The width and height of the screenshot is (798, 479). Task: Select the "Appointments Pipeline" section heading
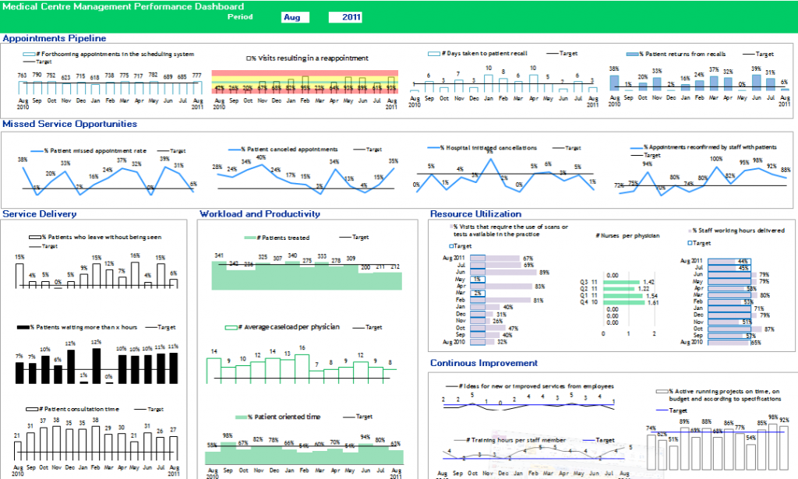pos(55,38)
